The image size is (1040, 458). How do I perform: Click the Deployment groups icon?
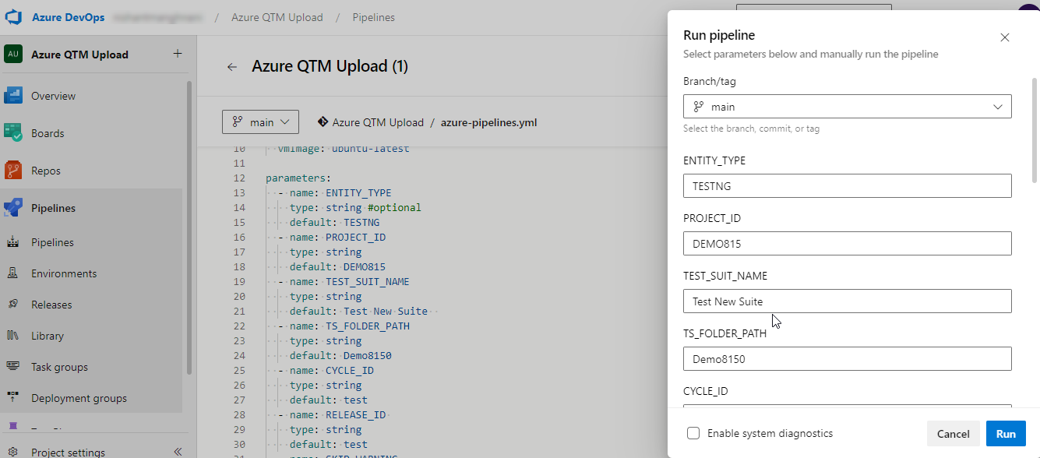coord(13,398)
